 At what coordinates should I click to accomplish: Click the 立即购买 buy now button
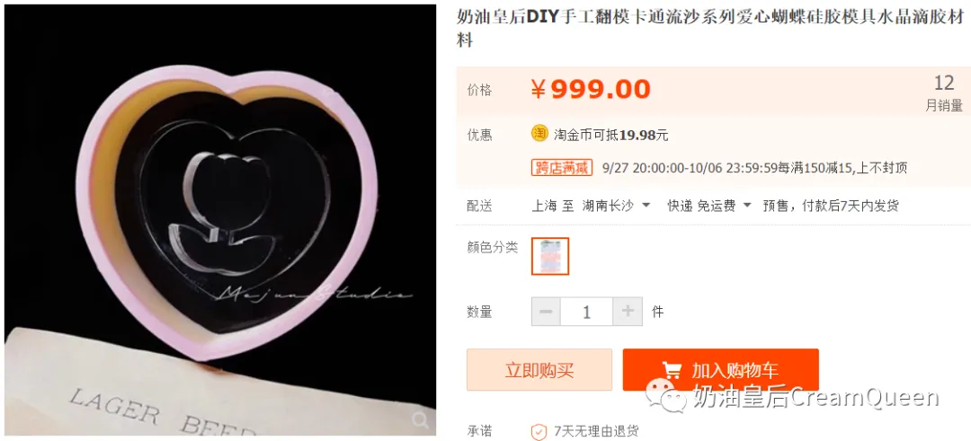coord(539,370)
